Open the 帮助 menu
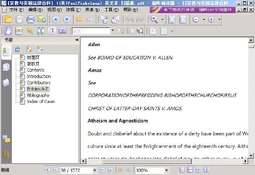Image resolution: width=255 pixels, height=175 pixels. [130, 10]
